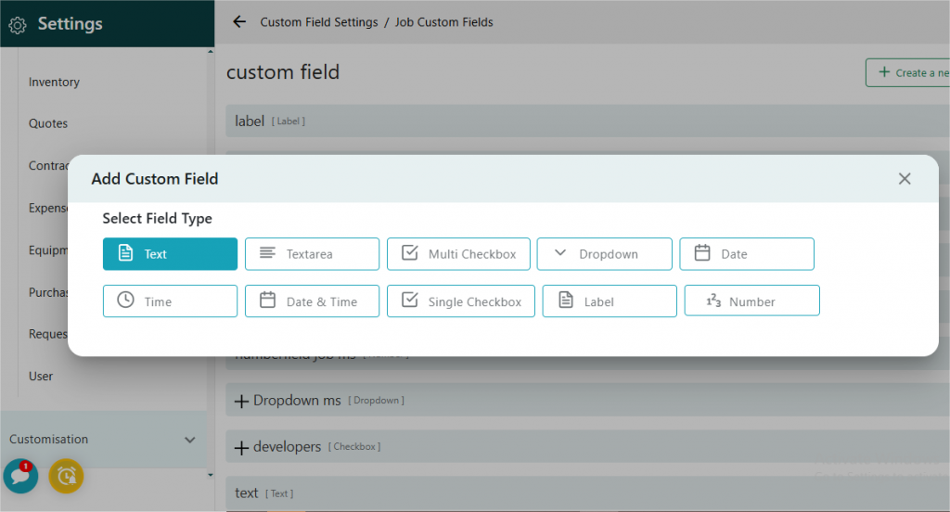950x512 pixels.
Task: Expand the Customisation section
Action: click(x=102, y=440)
